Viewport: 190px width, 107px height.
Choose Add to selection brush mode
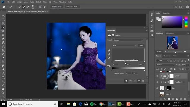23,7
